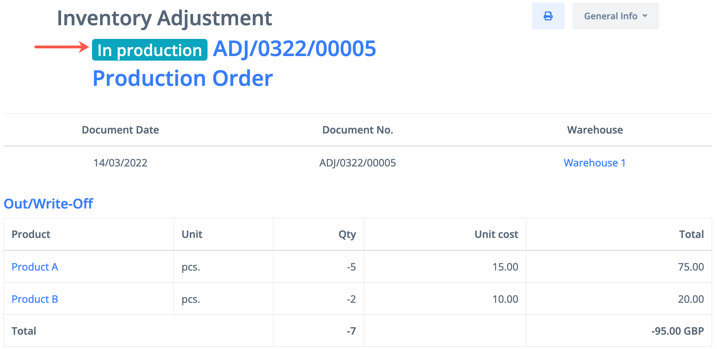Click the 14/03/2022 document date value
The height and width of the screenshot is (349, 717).
point(120,163)
